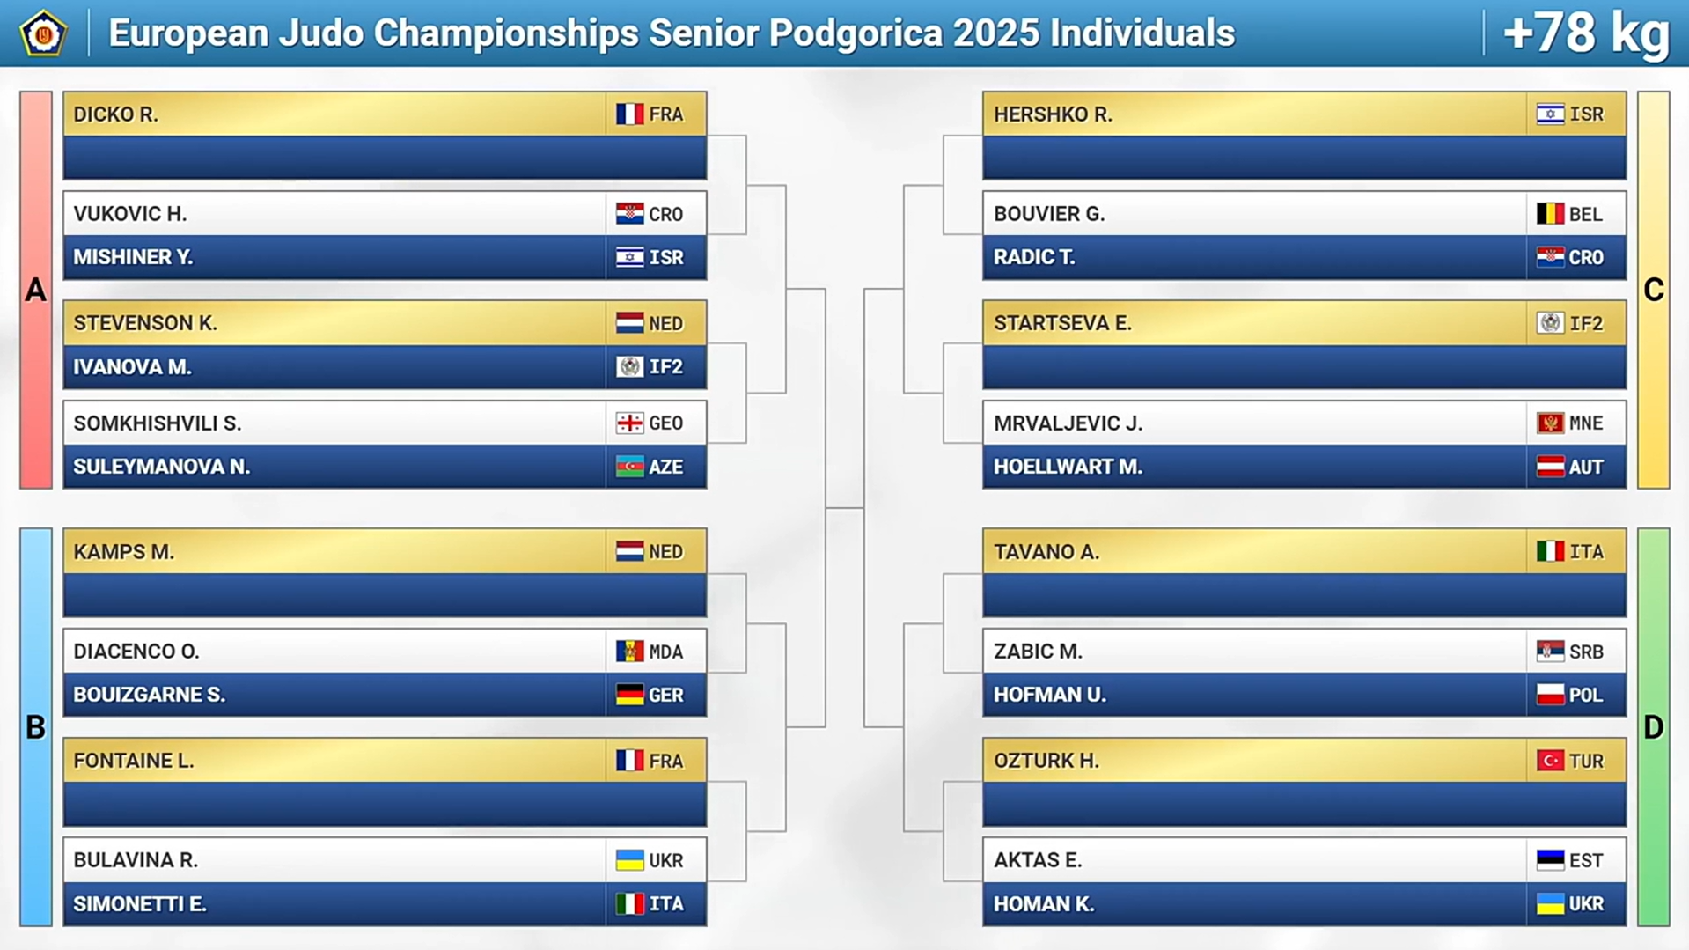The height and width of the screenshot is (950, 1689).
Task: Click the TAVANO A. competitor row
Action: (x=1304, y=552)
